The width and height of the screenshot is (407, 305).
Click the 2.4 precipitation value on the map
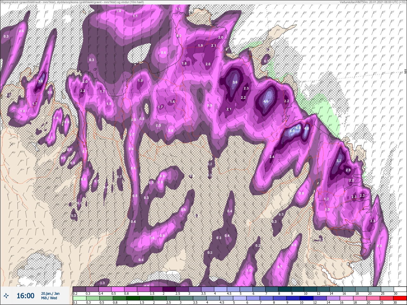click(272, 157)
